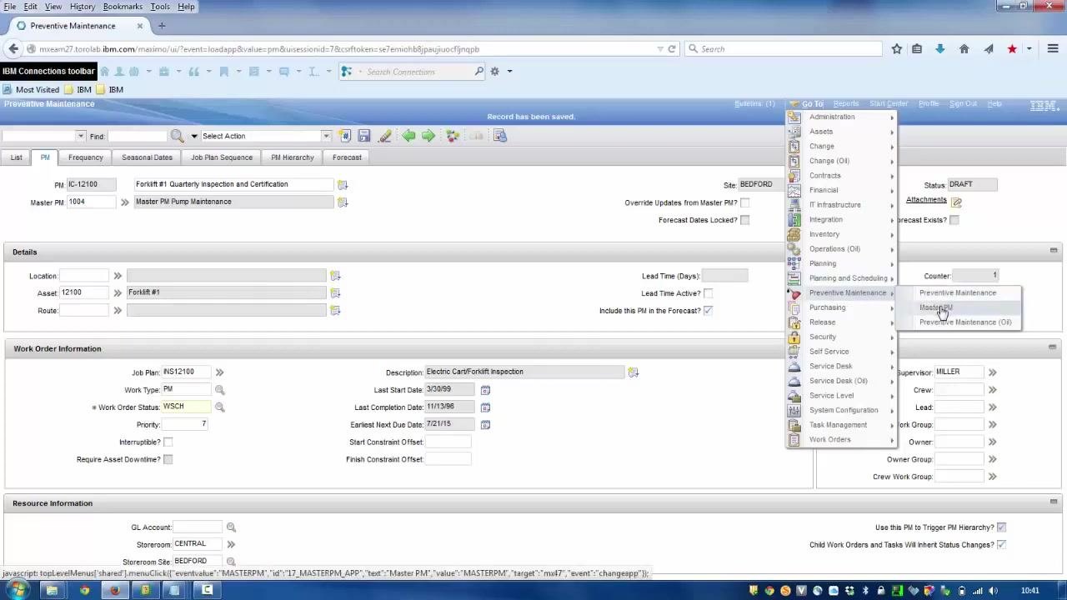Switch to the Frequency tab
The height and width of the screenshot is (600, 1067).
[86, 157]
